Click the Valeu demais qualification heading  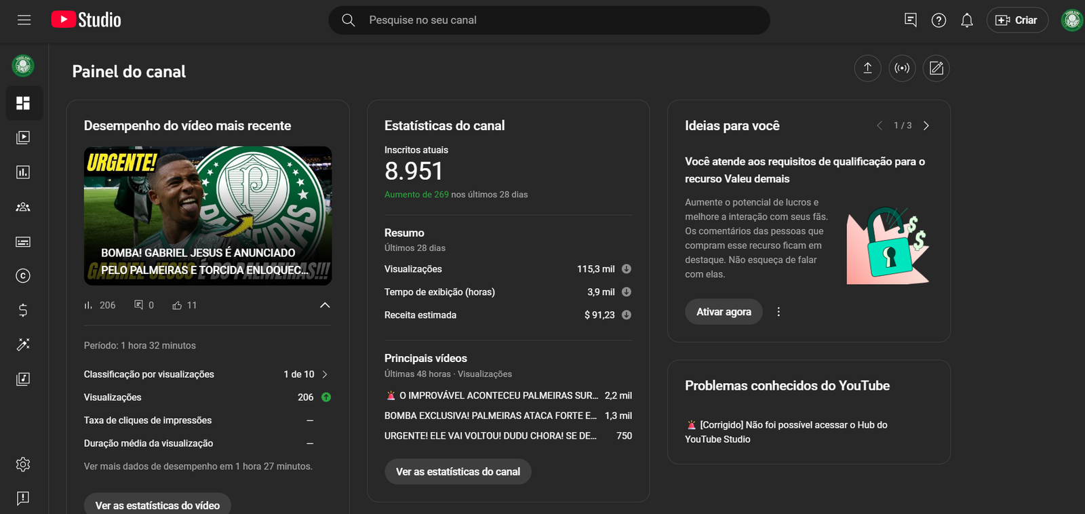coord(805,170)
